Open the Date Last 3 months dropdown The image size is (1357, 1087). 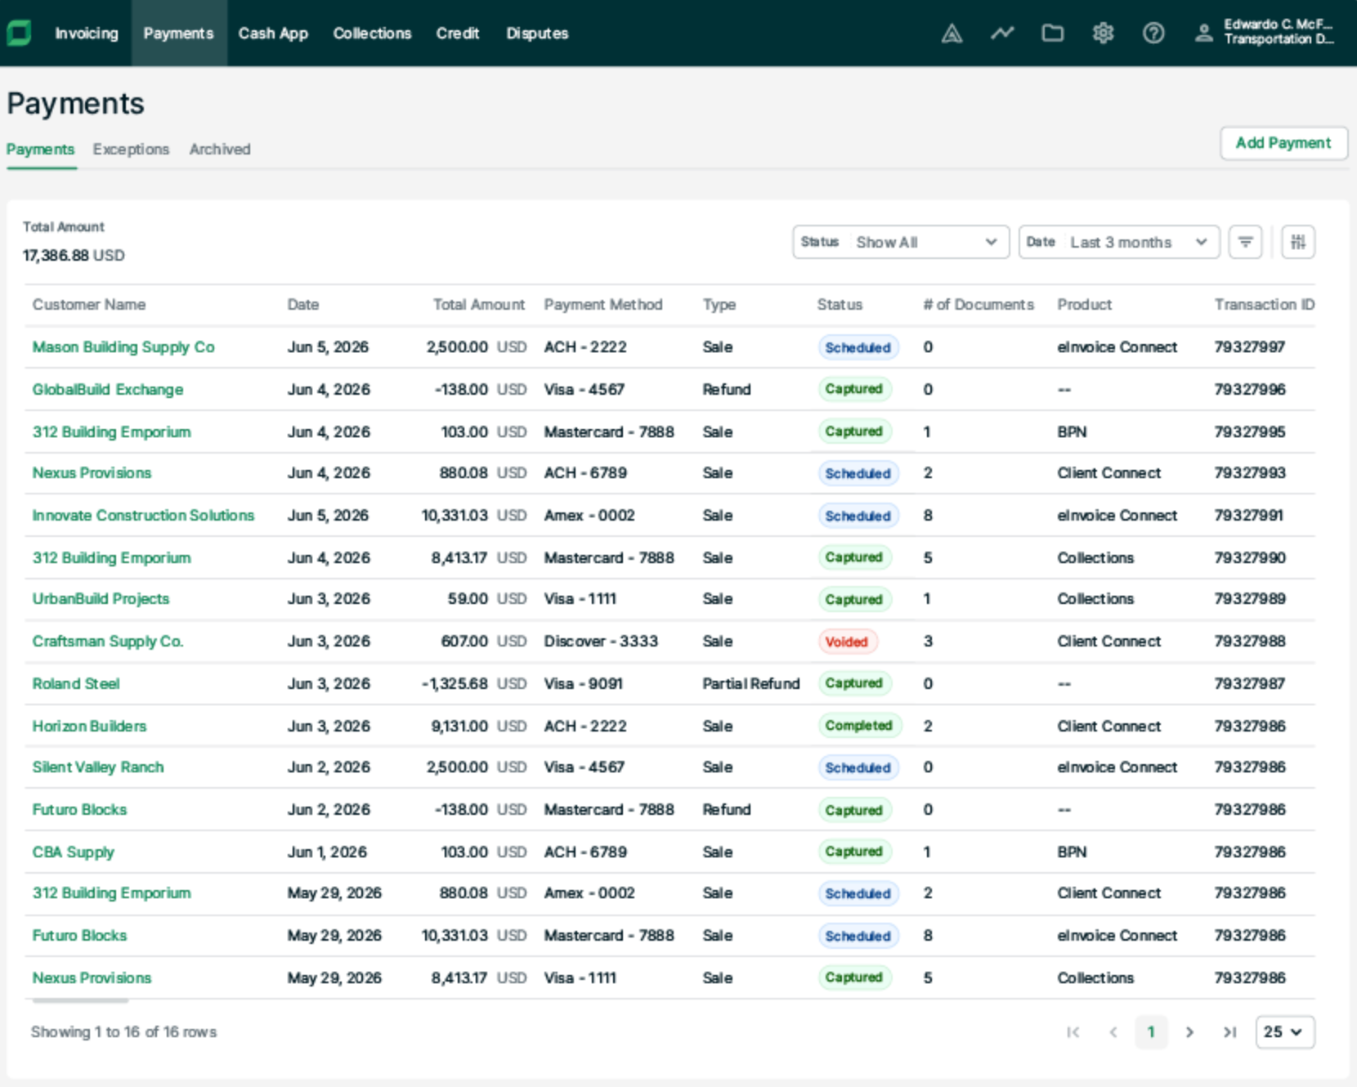click(x=1119, y=242)
